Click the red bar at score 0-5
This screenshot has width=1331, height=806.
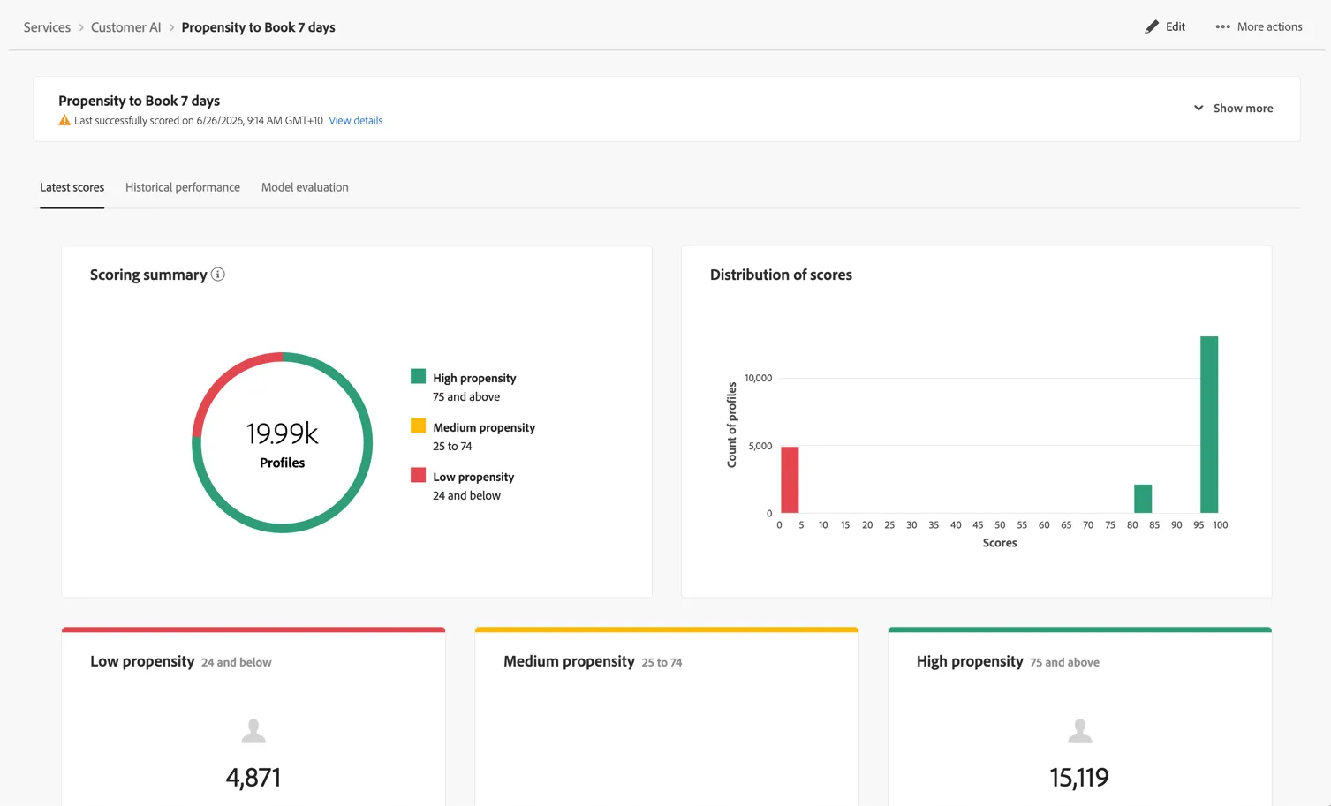pos(790,479)
